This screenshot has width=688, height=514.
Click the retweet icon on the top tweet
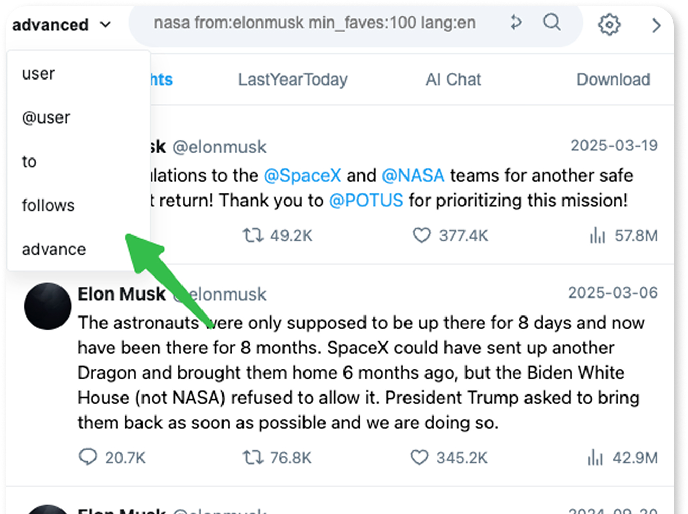252,235
